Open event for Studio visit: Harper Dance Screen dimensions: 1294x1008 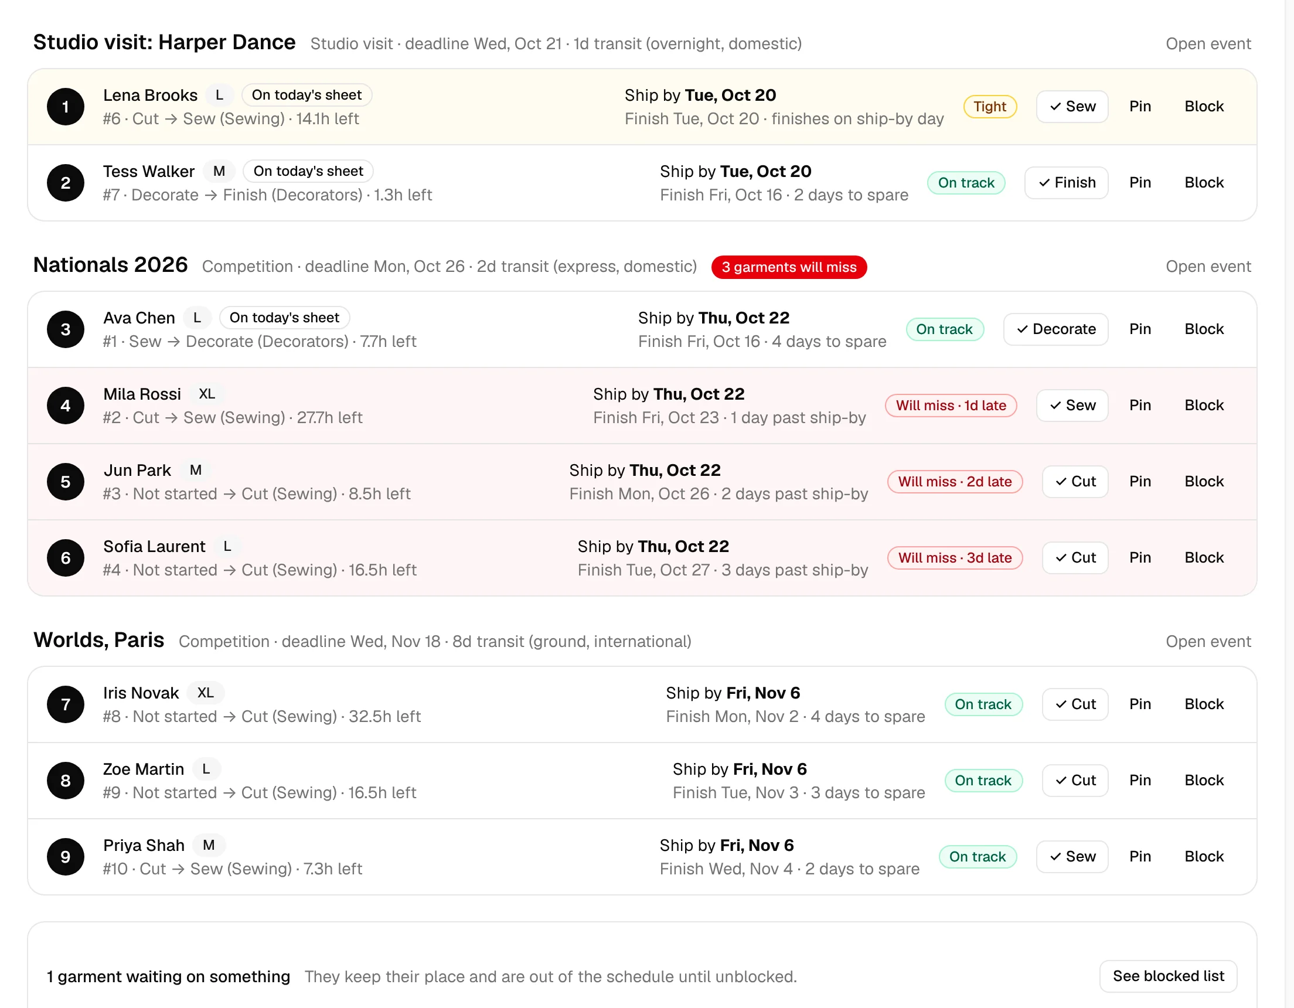[1208, 44]
